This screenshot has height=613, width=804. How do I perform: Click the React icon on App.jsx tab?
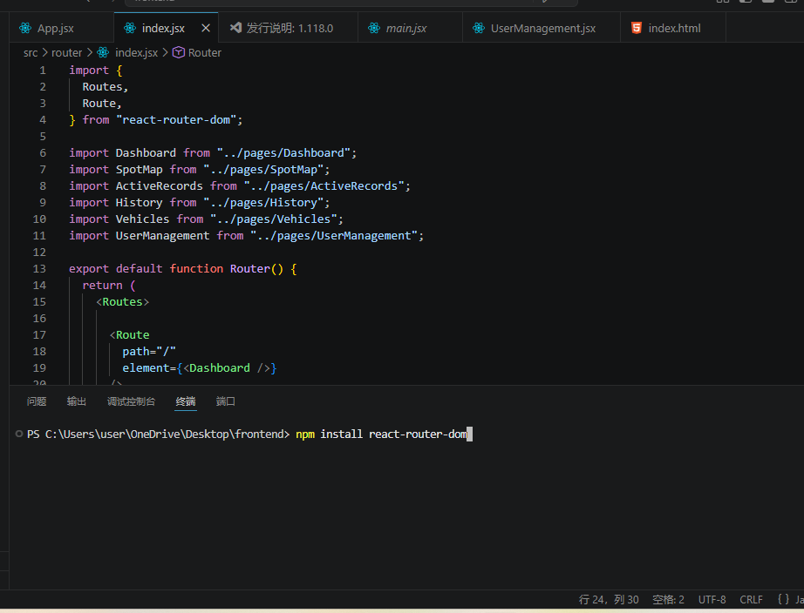pos(24,29)
